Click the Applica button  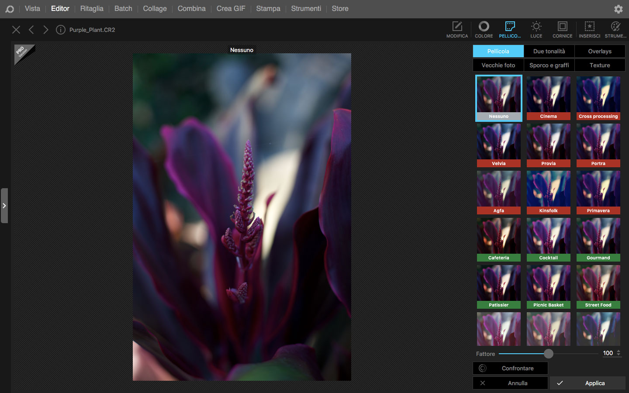point(588,383)
